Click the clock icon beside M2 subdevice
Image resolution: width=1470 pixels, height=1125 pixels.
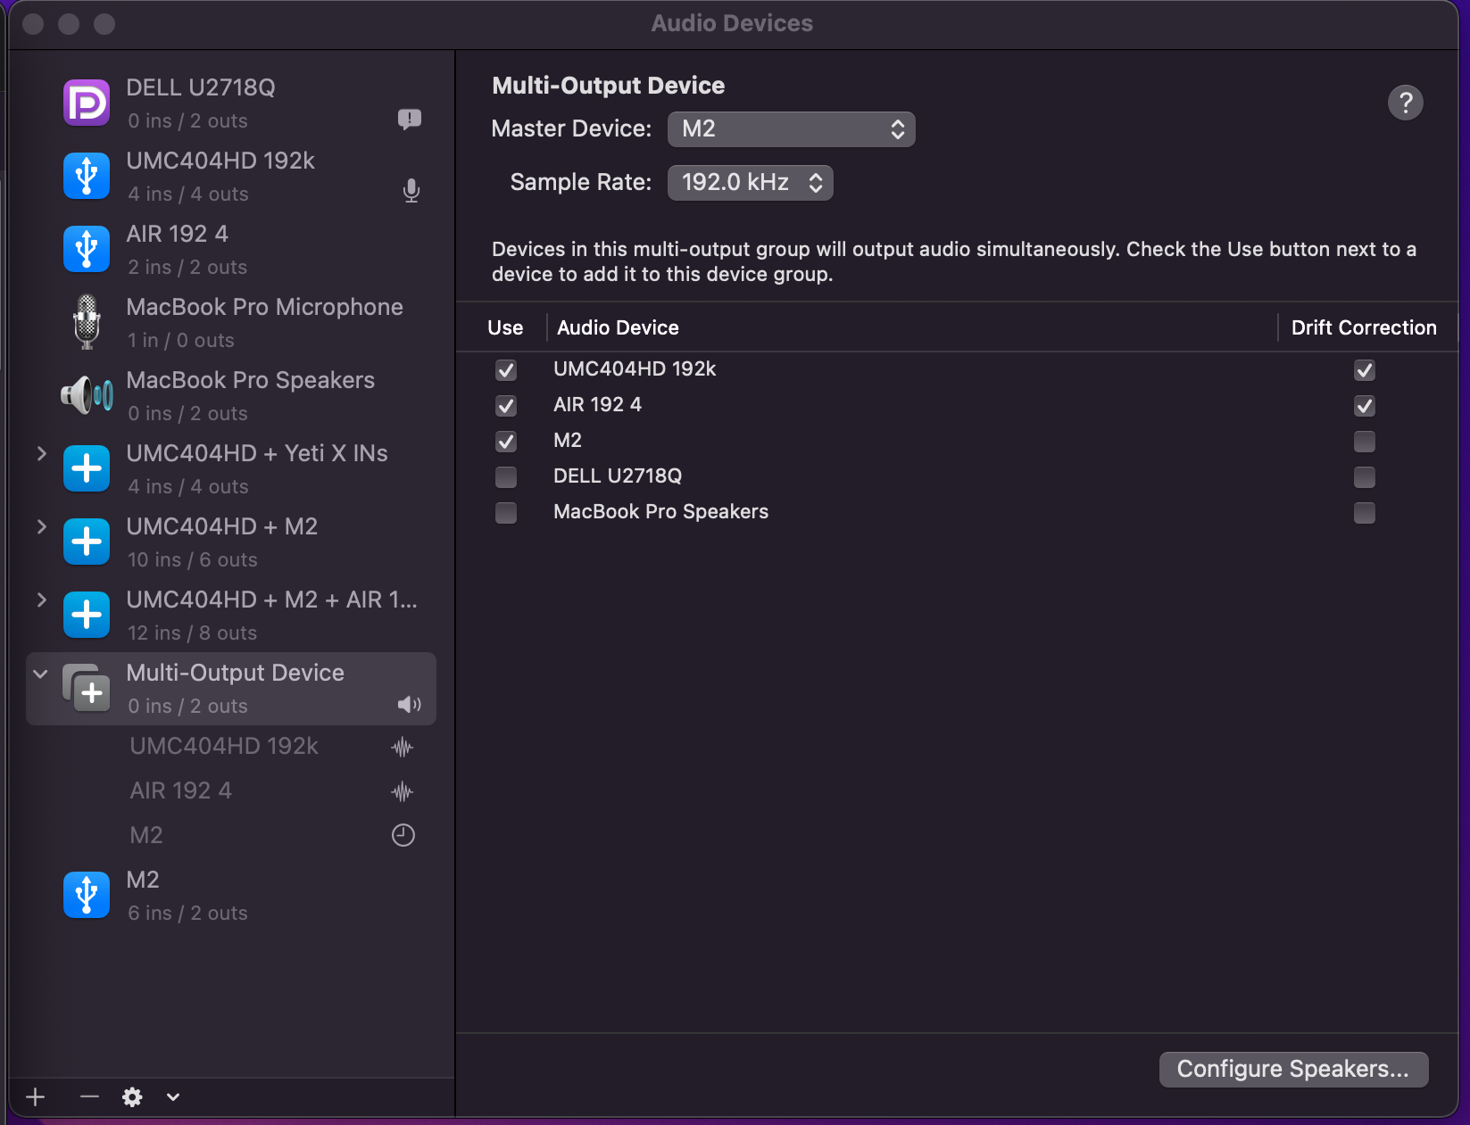403,835
